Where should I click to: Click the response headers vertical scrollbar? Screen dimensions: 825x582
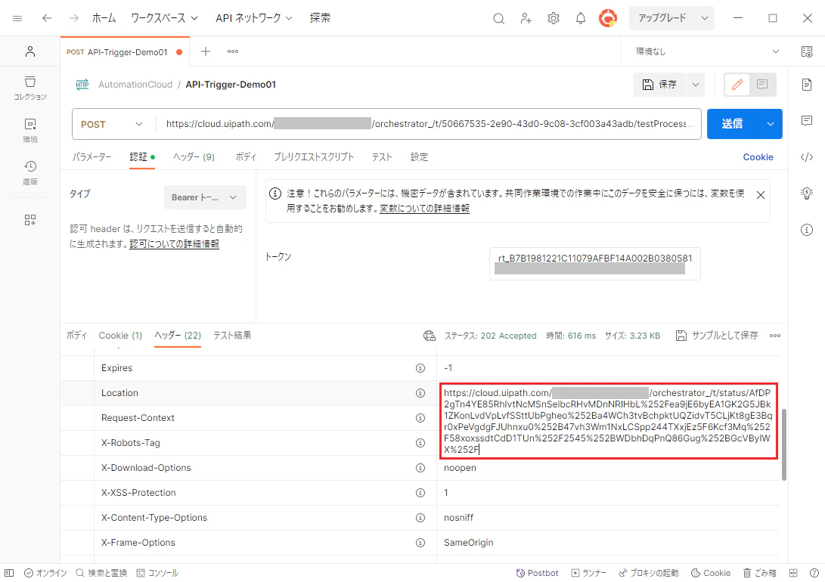pyautogui.click(x=784, y=444)
